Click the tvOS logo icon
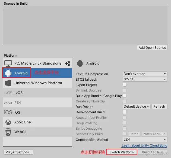This screenshot has width=171, height=158. click(x=8, y=93)
